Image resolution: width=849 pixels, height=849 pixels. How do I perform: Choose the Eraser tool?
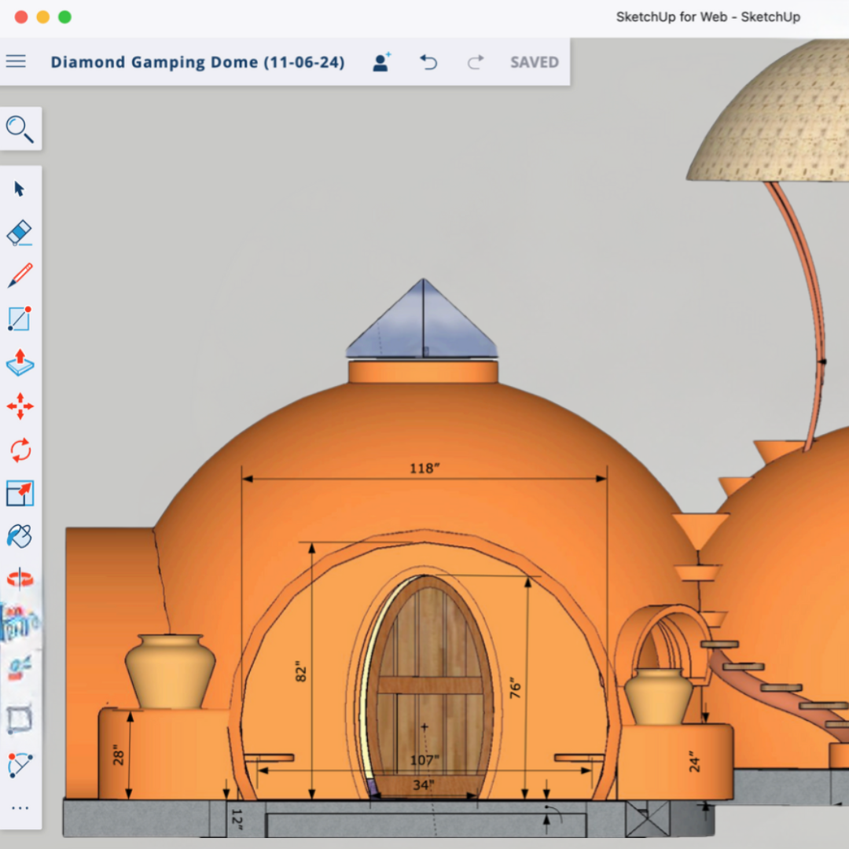coord(20,233)
